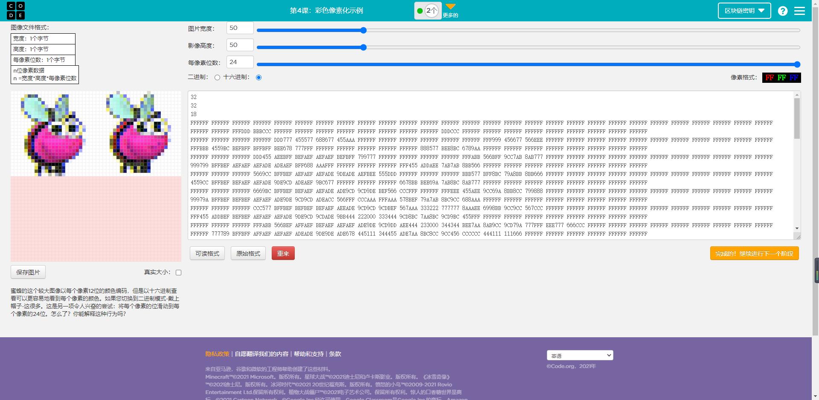Image resolution: width=819 pixels, height=400 pixels.
Task: Click the 图片宽度 input field
Action: tap(240, 28)
